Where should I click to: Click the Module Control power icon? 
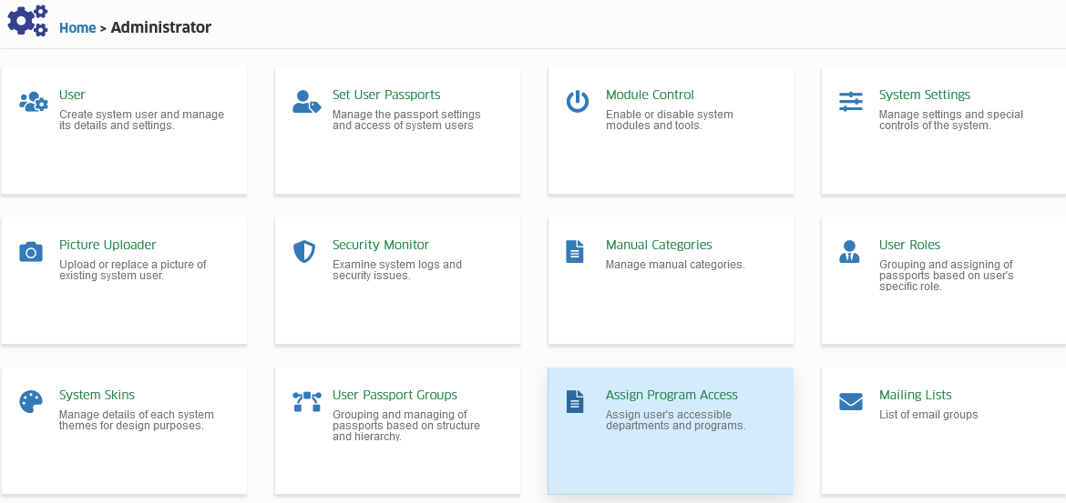[x=578, y=102]
